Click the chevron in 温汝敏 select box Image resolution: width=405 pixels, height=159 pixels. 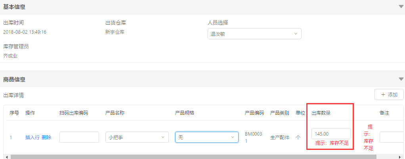296,34
